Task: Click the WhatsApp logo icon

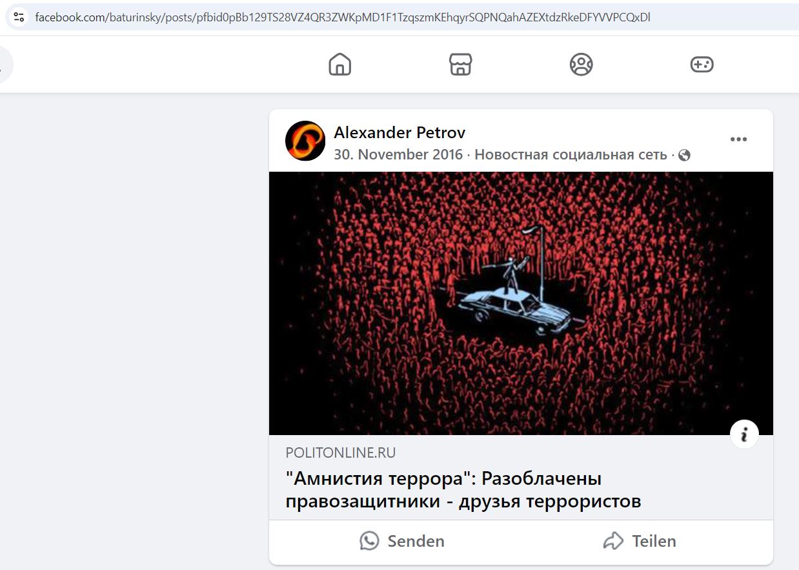Action: [x=369, y=541]
